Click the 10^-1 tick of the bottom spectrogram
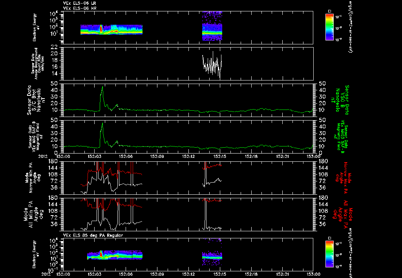This screenshot has height=278, width=402. tap(53, 270)
